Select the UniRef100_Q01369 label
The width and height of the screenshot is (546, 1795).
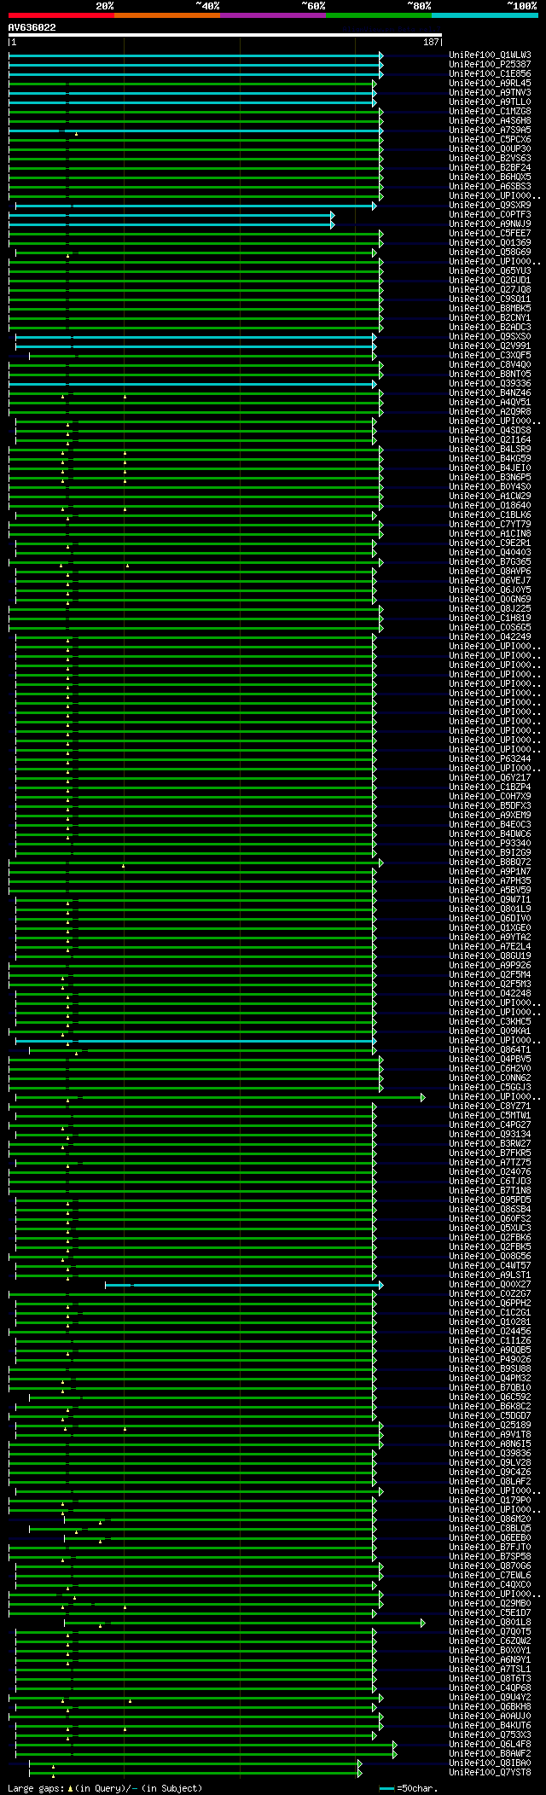coord(491,243)
